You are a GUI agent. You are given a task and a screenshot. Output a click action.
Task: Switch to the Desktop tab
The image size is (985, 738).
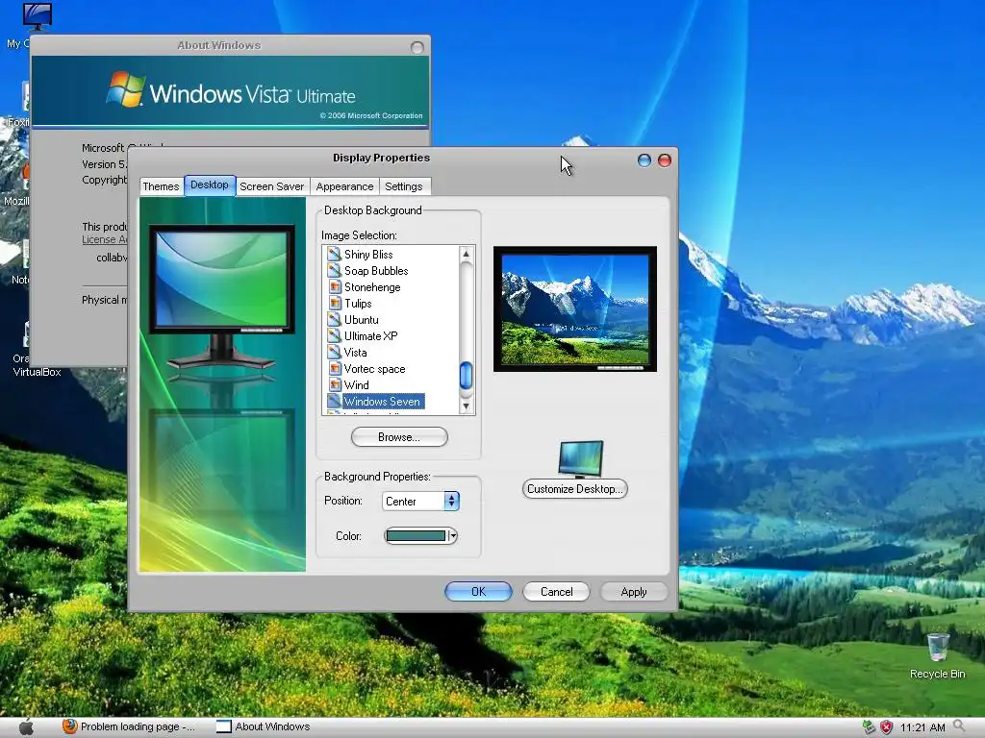(210, 185)
